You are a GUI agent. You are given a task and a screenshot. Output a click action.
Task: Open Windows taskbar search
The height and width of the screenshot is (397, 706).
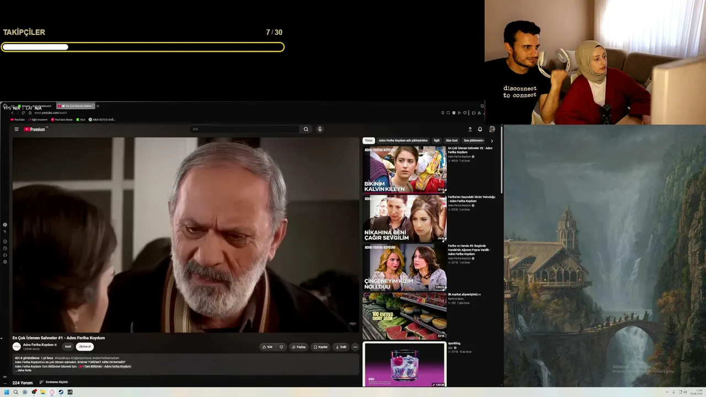[x=15, y=392]
